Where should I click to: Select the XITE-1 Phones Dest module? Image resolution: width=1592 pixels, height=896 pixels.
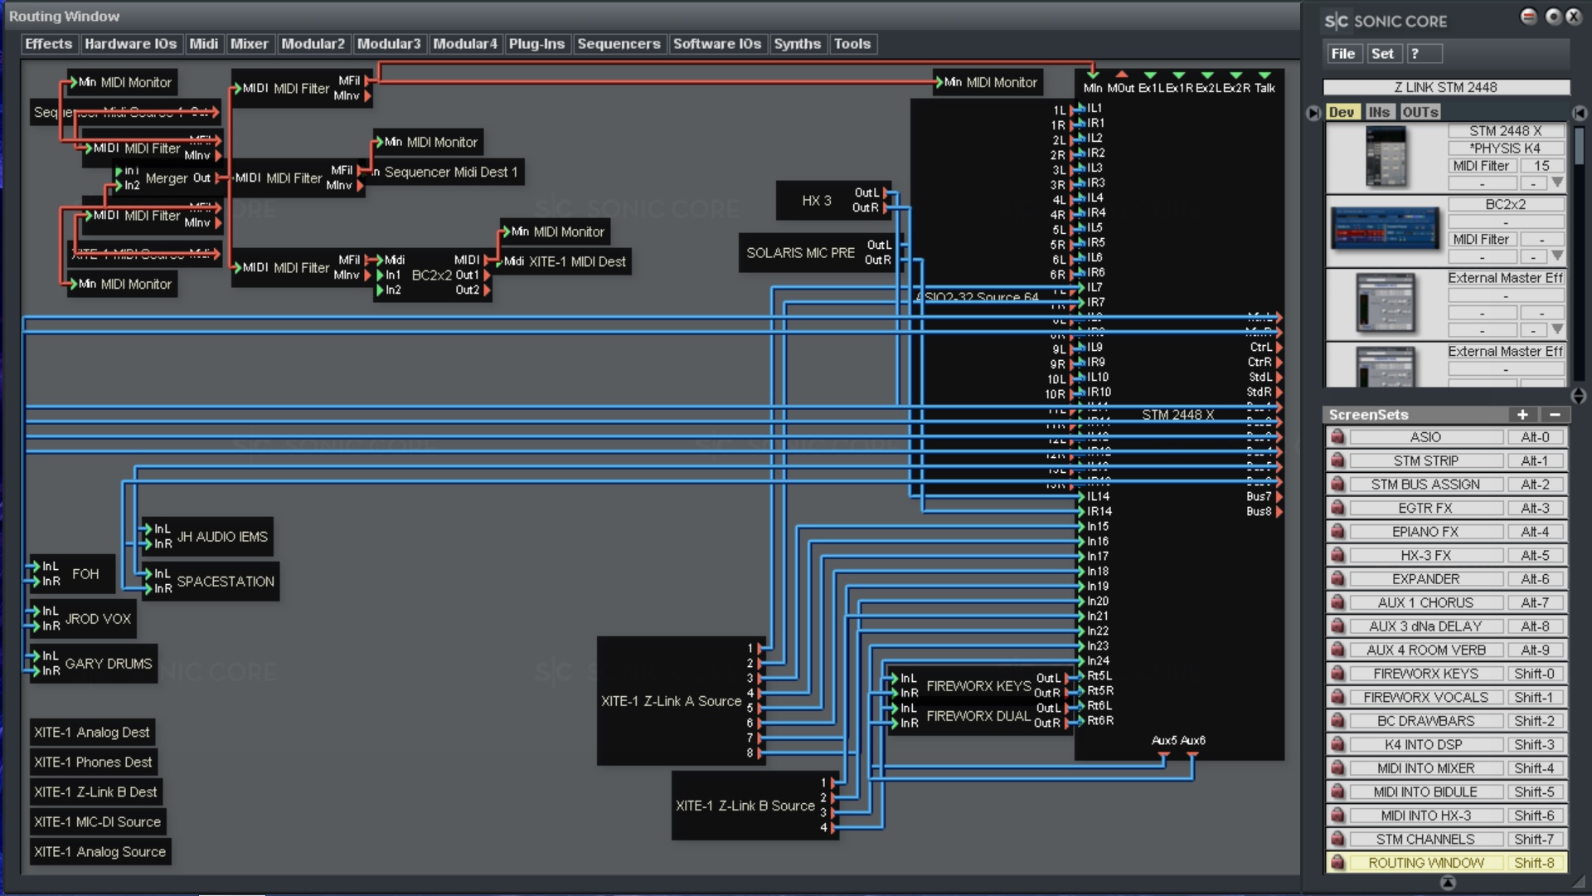(x=93, y=762)
